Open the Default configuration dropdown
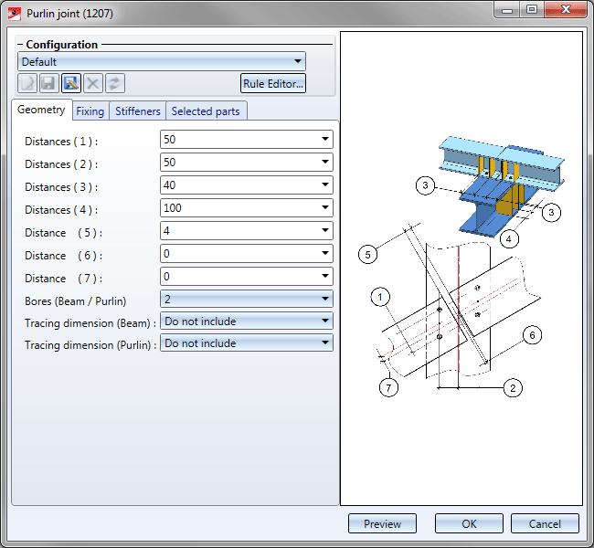The image size is (594, 548). pyautogui.click(x=297, y=62)
